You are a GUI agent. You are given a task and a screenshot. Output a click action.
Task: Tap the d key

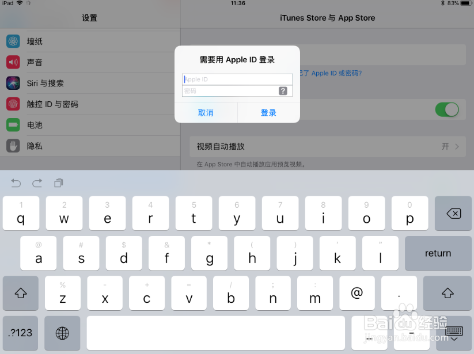(x=124, y=253)
